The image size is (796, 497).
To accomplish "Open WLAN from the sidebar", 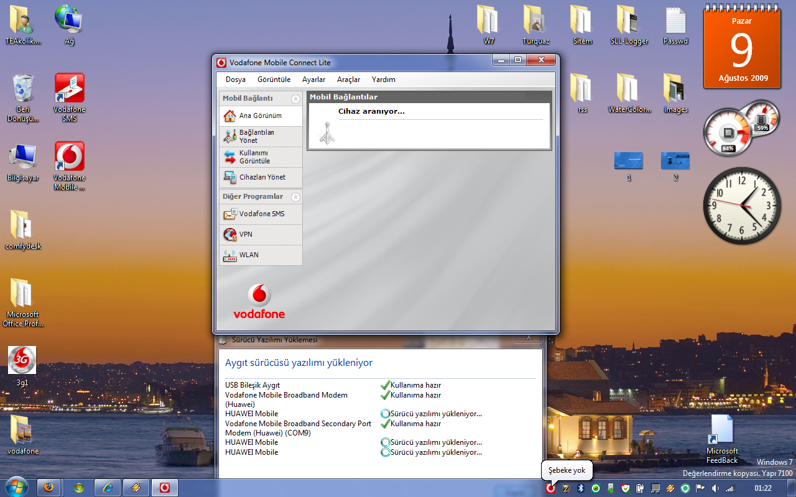I will pos(261,255).
